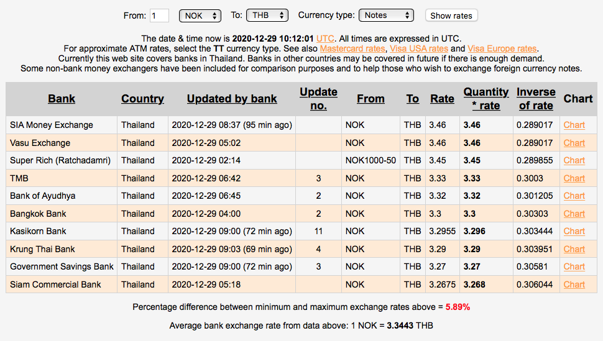The height and width of the screenshot is (341, 603).
Task: Open the Mastercard rates link
Action: click(353, 48)
